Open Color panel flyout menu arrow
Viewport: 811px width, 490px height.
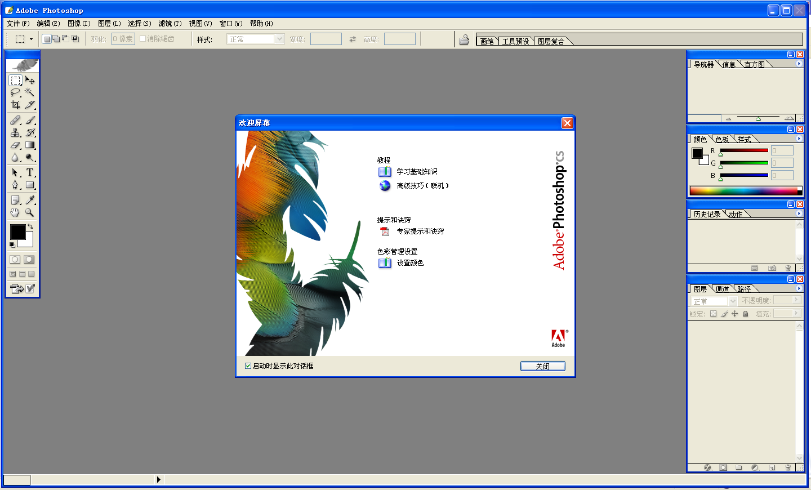[799, 139]
